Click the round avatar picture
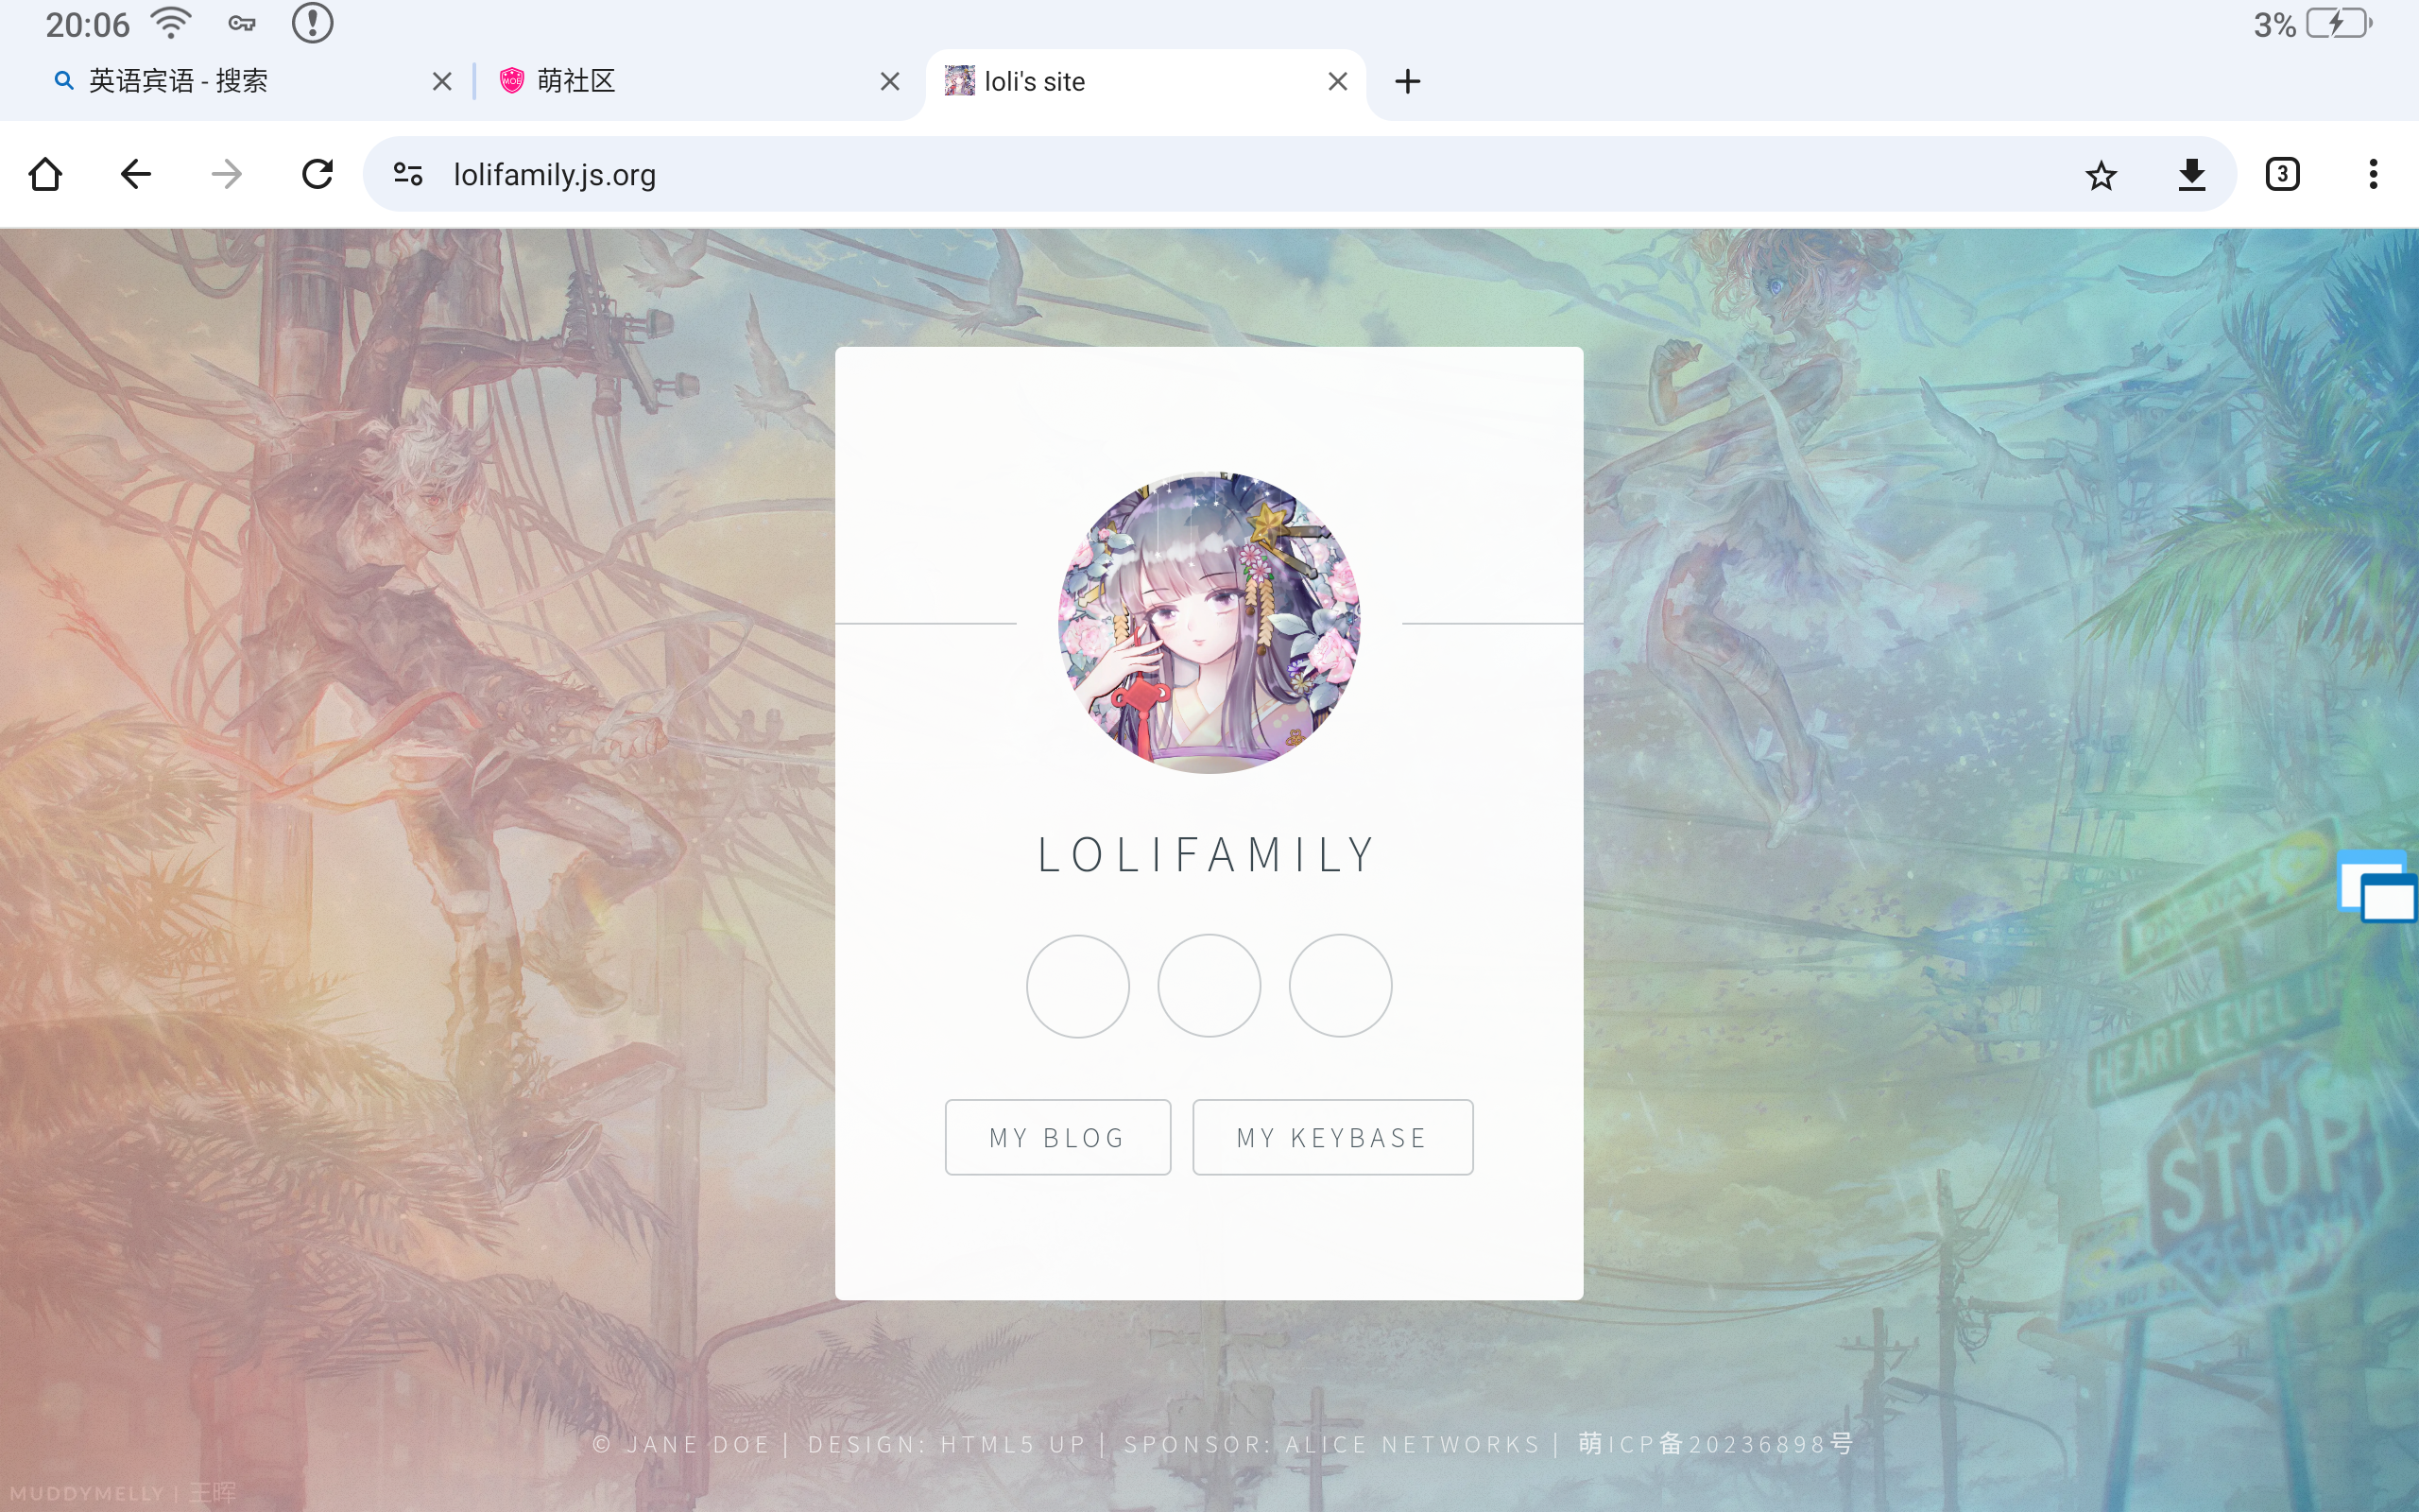The width and height of the screenshot is (2419, 1512). pos(1209,622)
